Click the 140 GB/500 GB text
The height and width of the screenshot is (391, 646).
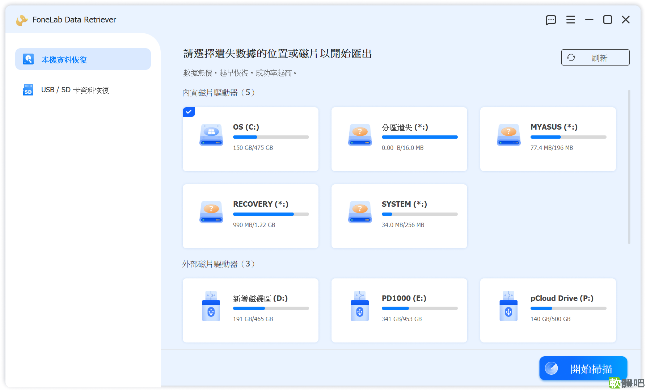click(550, 319)
